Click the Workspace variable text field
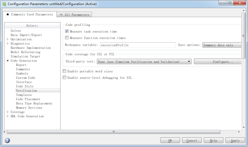This screenshot has height=147, width=248. click(x=138, y=45)
